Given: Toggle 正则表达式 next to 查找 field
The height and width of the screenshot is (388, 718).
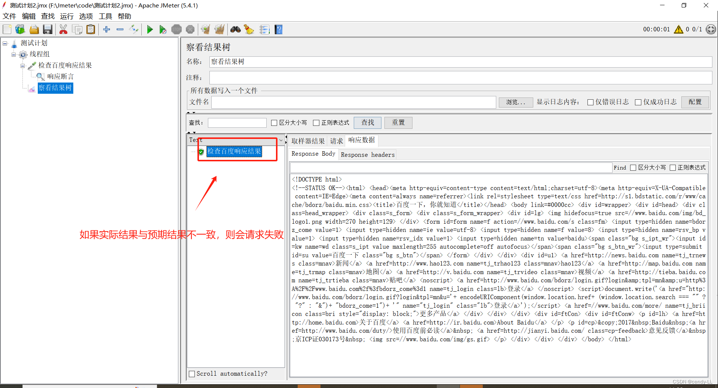Looking at the screenshot, I should (x=316, y=123).
